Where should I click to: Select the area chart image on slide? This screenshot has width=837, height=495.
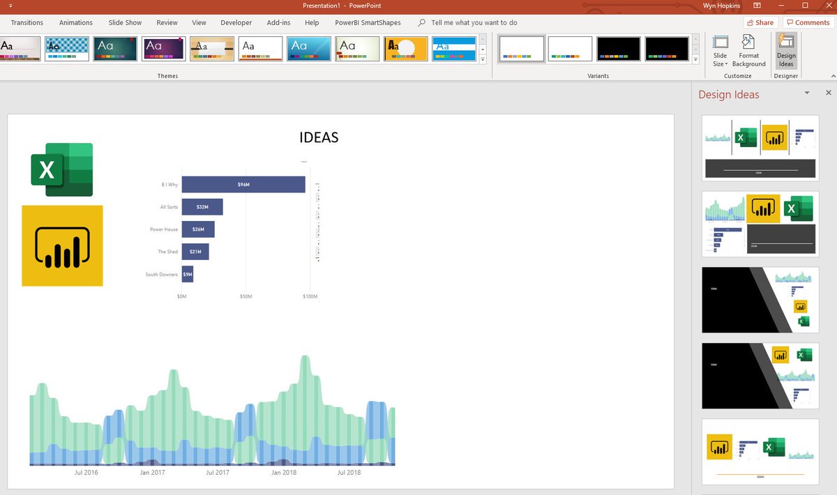(212, 416)
